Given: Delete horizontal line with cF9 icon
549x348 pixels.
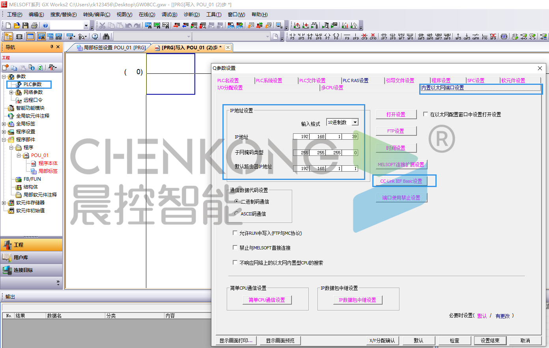Looking at the screenshot, I should (x=364, y=37).
